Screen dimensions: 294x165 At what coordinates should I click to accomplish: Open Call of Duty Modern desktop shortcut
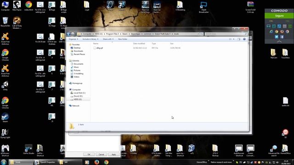point(17,23)
